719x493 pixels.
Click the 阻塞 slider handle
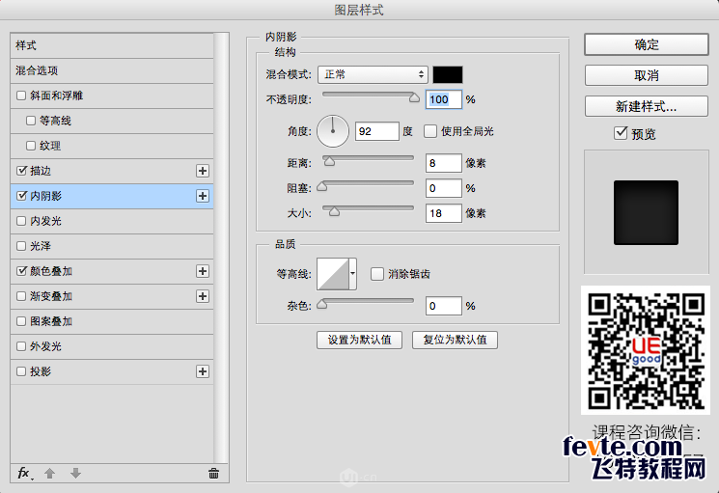click(322, 185)
